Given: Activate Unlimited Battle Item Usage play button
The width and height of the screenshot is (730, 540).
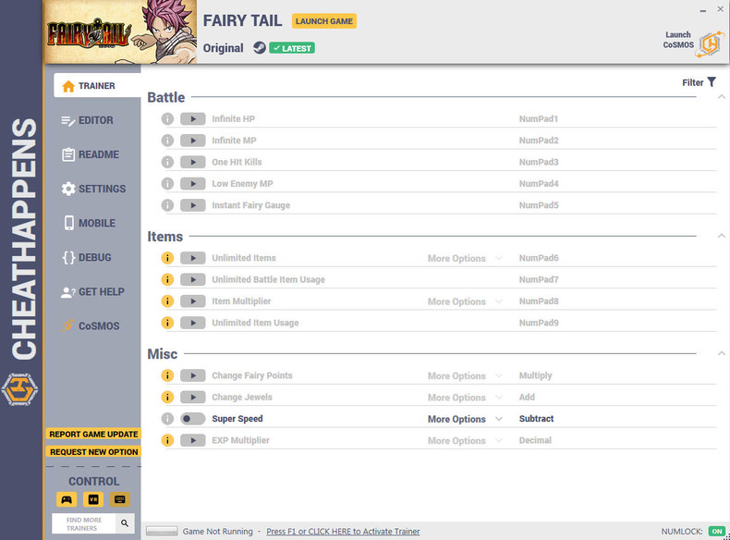Looking at the screenshot, I should 193,279.
